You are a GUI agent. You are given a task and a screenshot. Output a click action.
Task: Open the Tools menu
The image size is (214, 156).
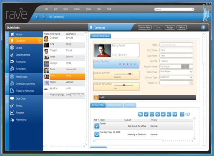(88, 9)
